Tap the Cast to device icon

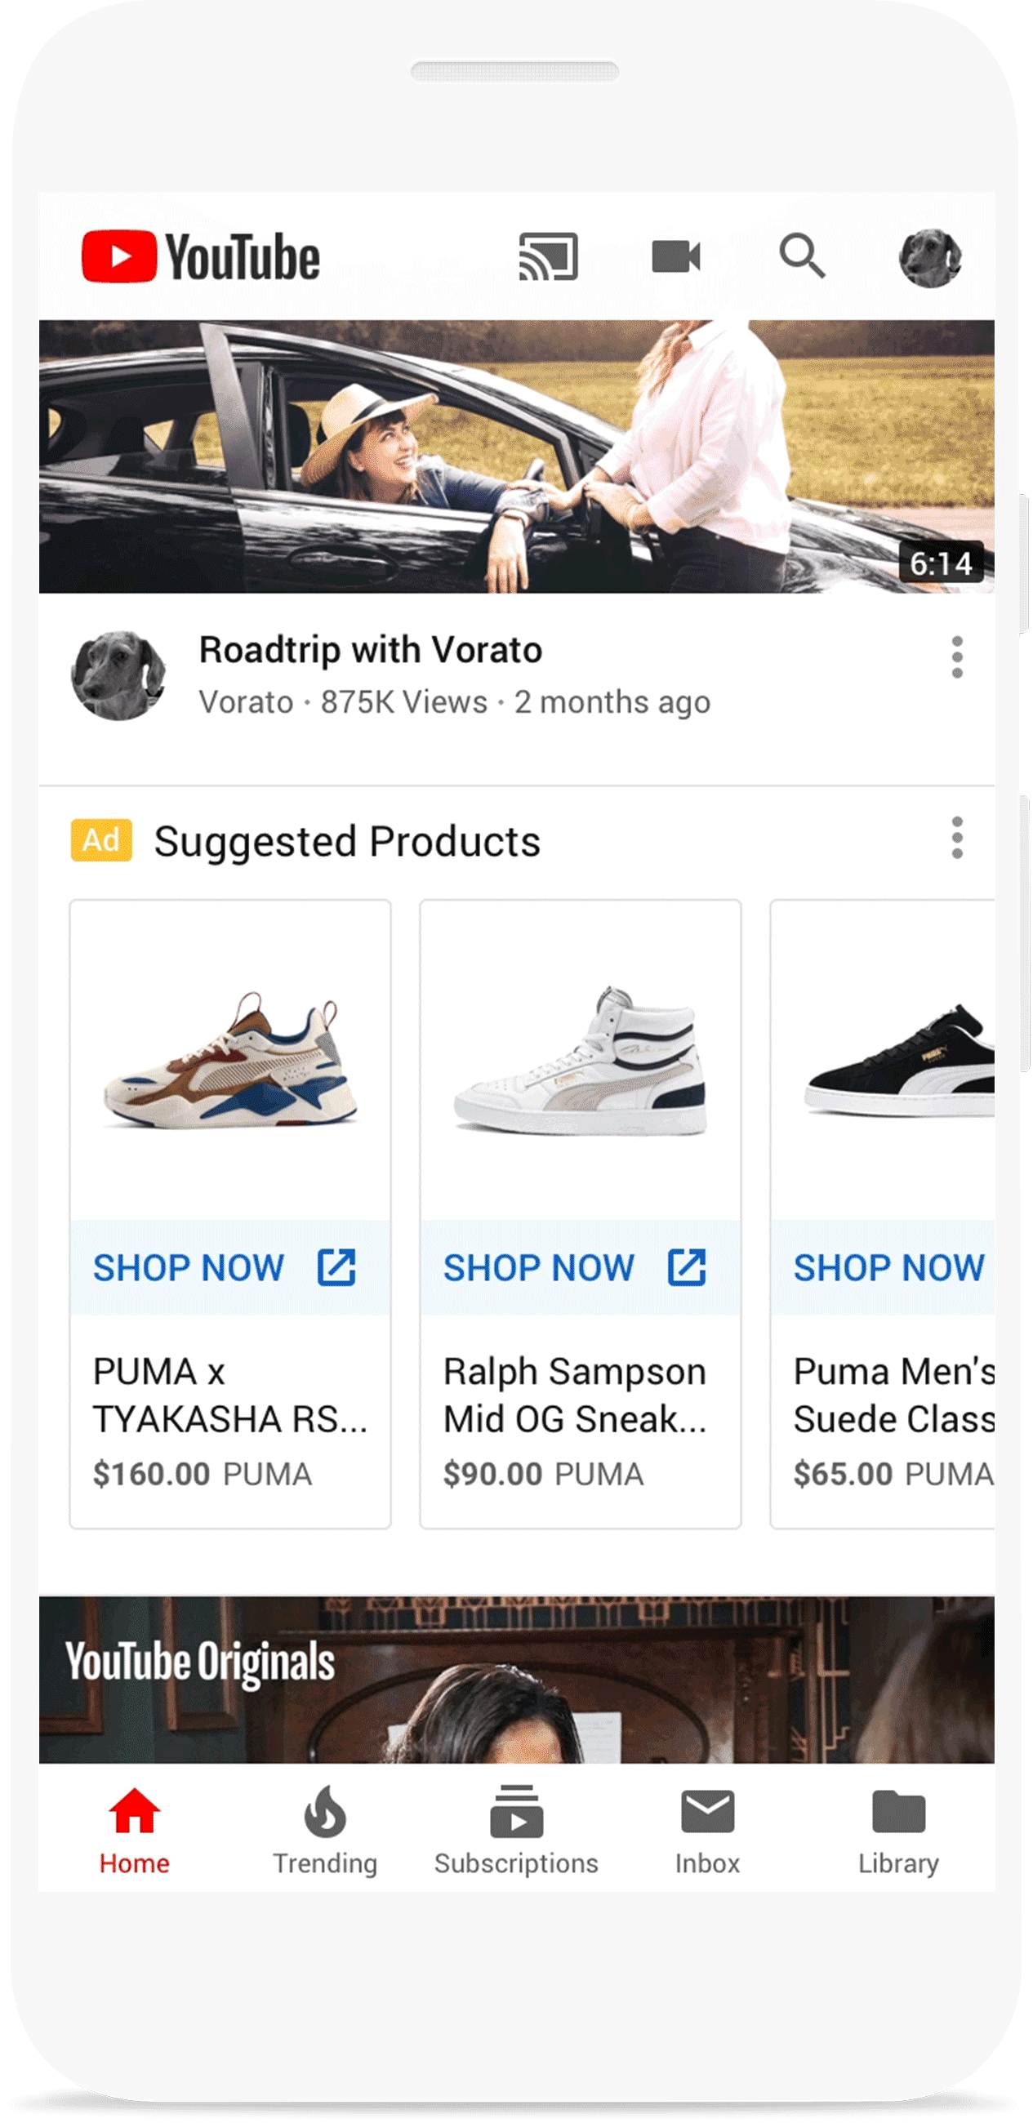(547, 256)
